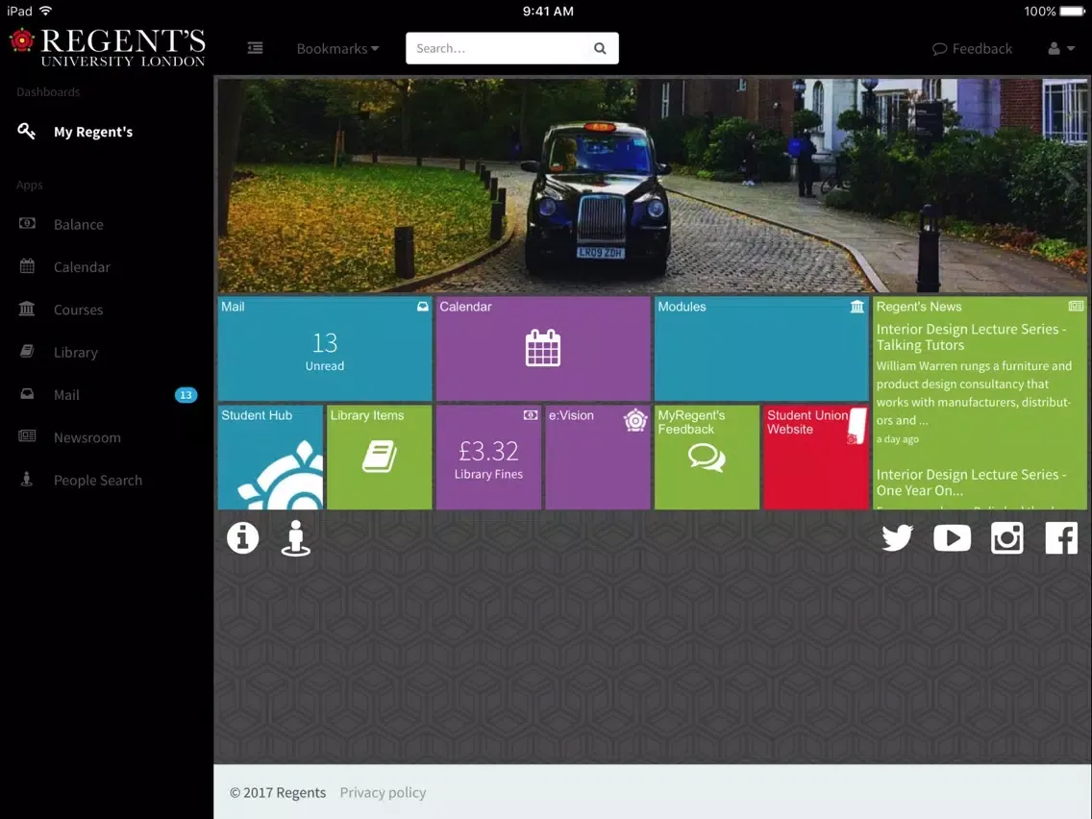Open the MyRegent's Feedback tile
The width and height of the screenshot is (1092, 819).
tap(707, 458)
